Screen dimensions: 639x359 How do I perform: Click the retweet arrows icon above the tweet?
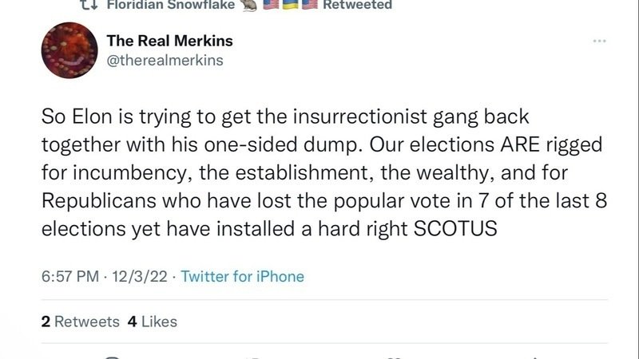89,5
